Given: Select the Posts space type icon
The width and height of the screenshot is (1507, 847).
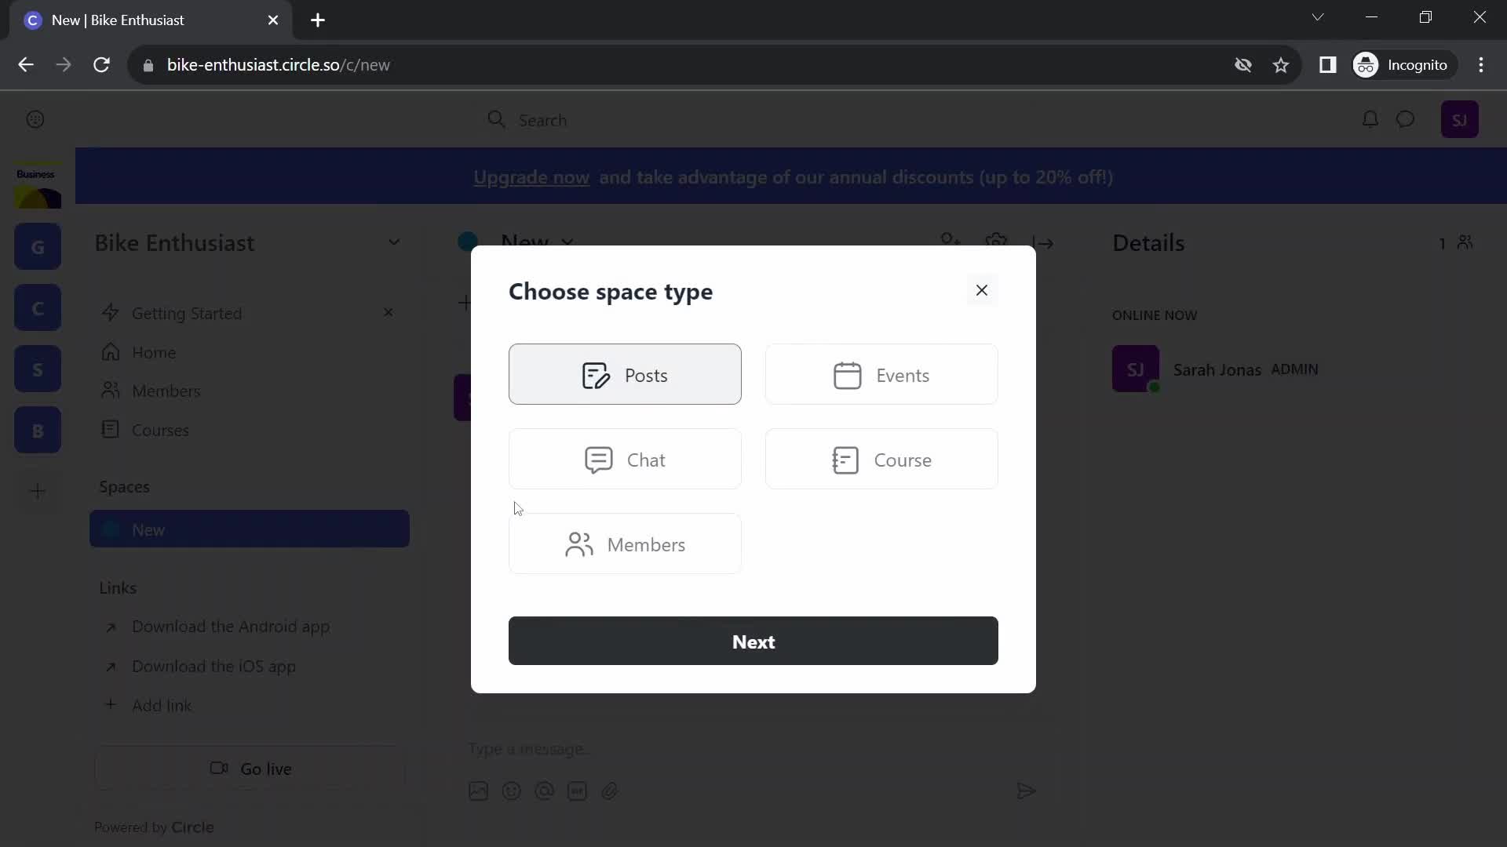Looking at the screenshot, I should tap(595, 374).
